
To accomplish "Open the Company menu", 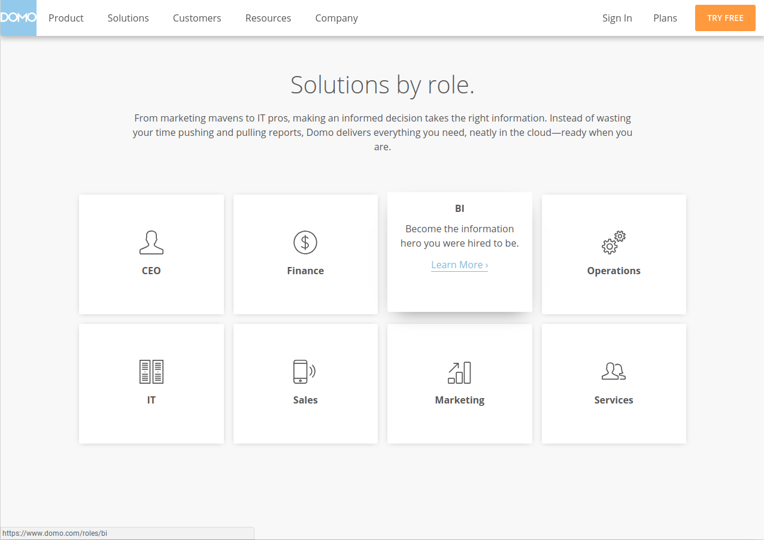I will [x=336, y=19].
